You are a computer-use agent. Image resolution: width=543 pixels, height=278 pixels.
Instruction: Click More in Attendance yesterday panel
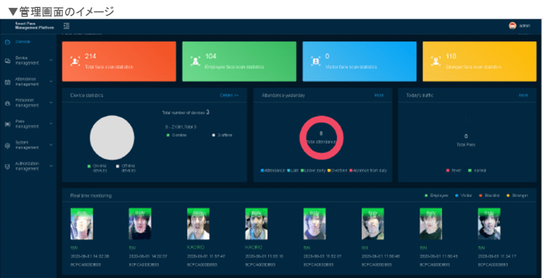click(x=379, y=95)
